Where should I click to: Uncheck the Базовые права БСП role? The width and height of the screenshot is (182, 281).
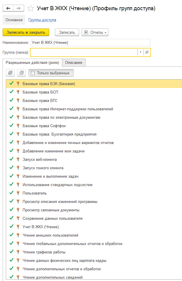[x=12, y=92]
